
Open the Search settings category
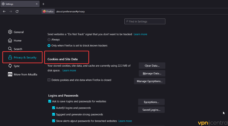point(18,49)
